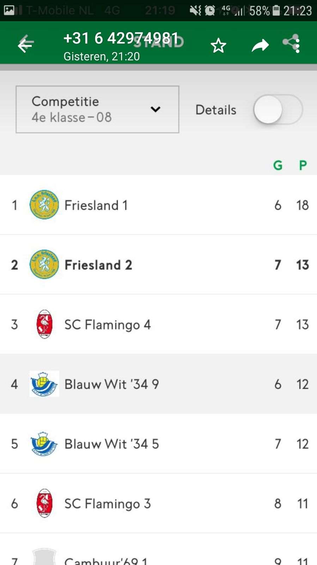Open share icon in top right

click(292, 43)
